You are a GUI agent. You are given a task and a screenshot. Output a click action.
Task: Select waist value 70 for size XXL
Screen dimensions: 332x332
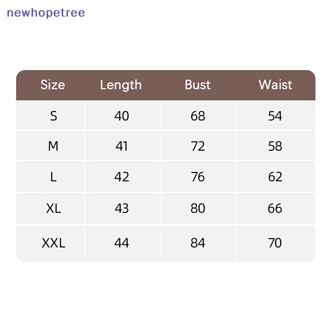pyautogui.click(x=275, y=243)
